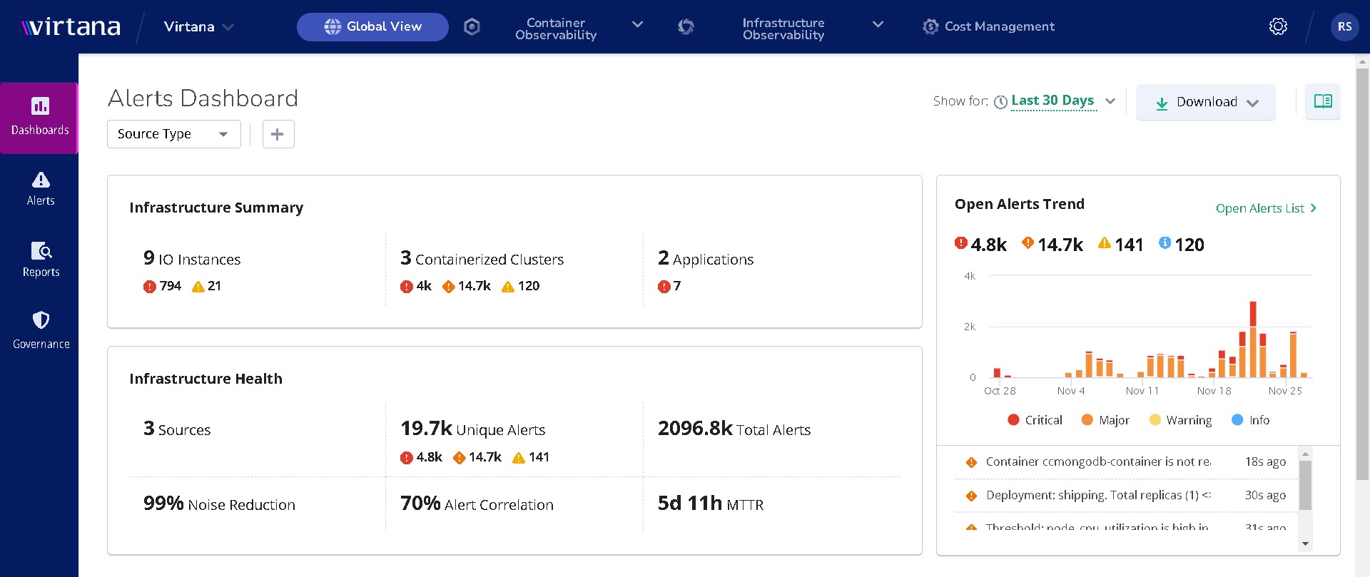
Task: Open settings gear in top bar
Action: tap(1278, 27)
